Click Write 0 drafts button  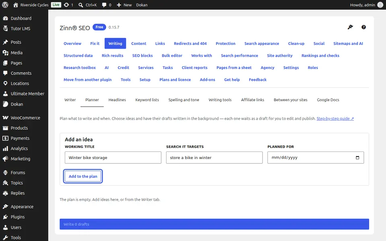coord(214,224)
